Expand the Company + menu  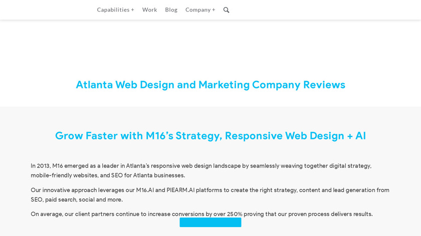[x=200, y=9]
